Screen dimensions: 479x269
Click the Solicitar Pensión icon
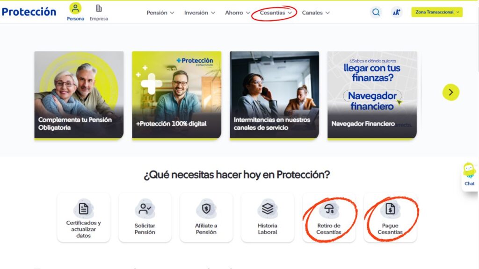tap(145, 209)
